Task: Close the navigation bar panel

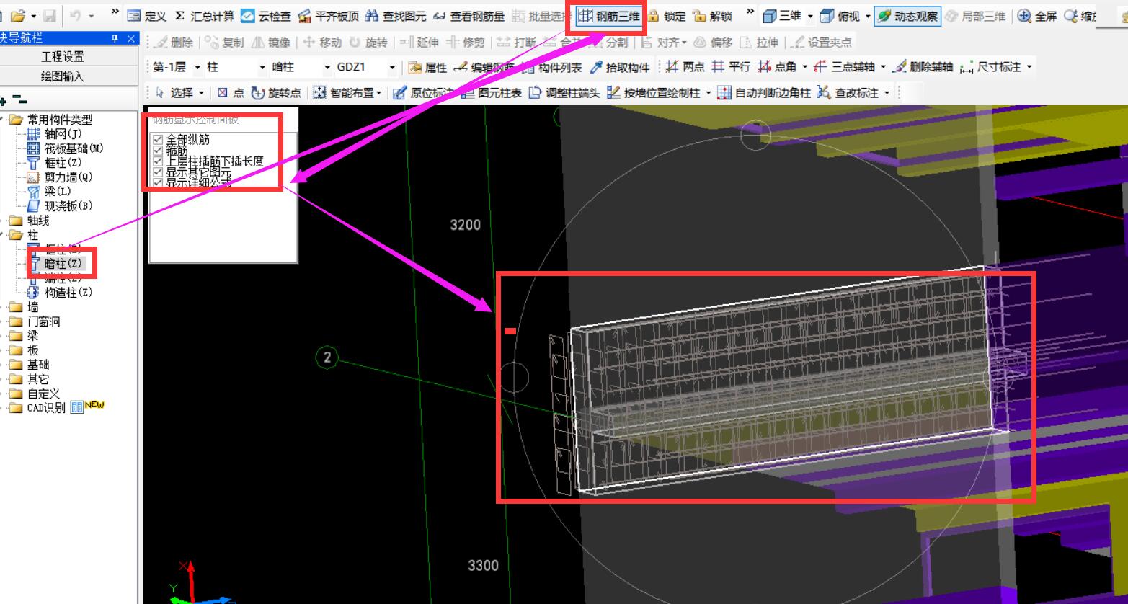Action: click(131, 39)
